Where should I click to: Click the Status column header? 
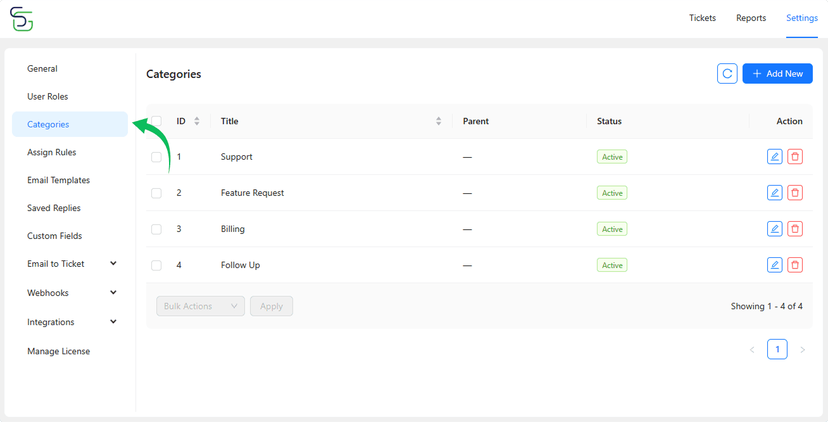[x=610, y=121]
